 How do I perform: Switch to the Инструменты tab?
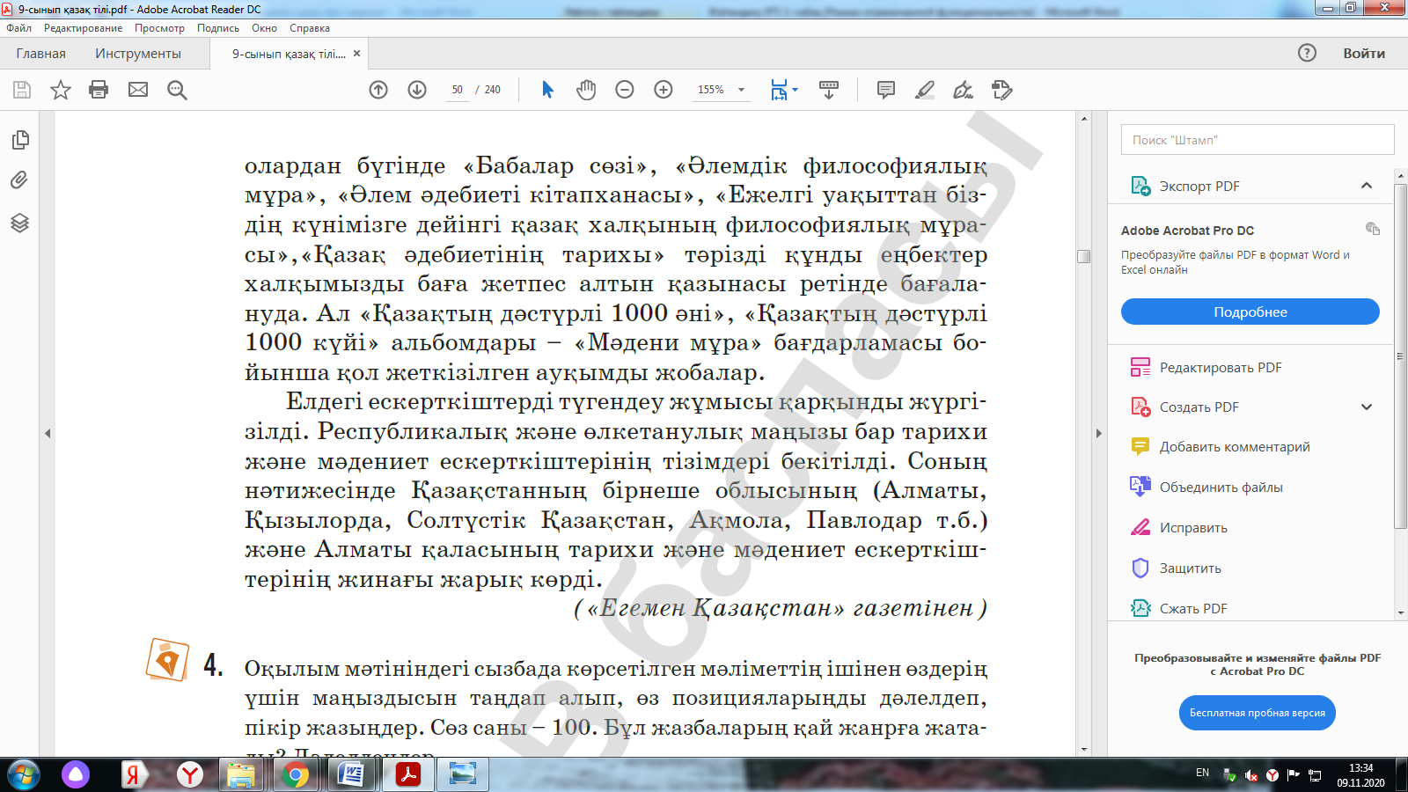pyautogui.click(x=138, y=54)
